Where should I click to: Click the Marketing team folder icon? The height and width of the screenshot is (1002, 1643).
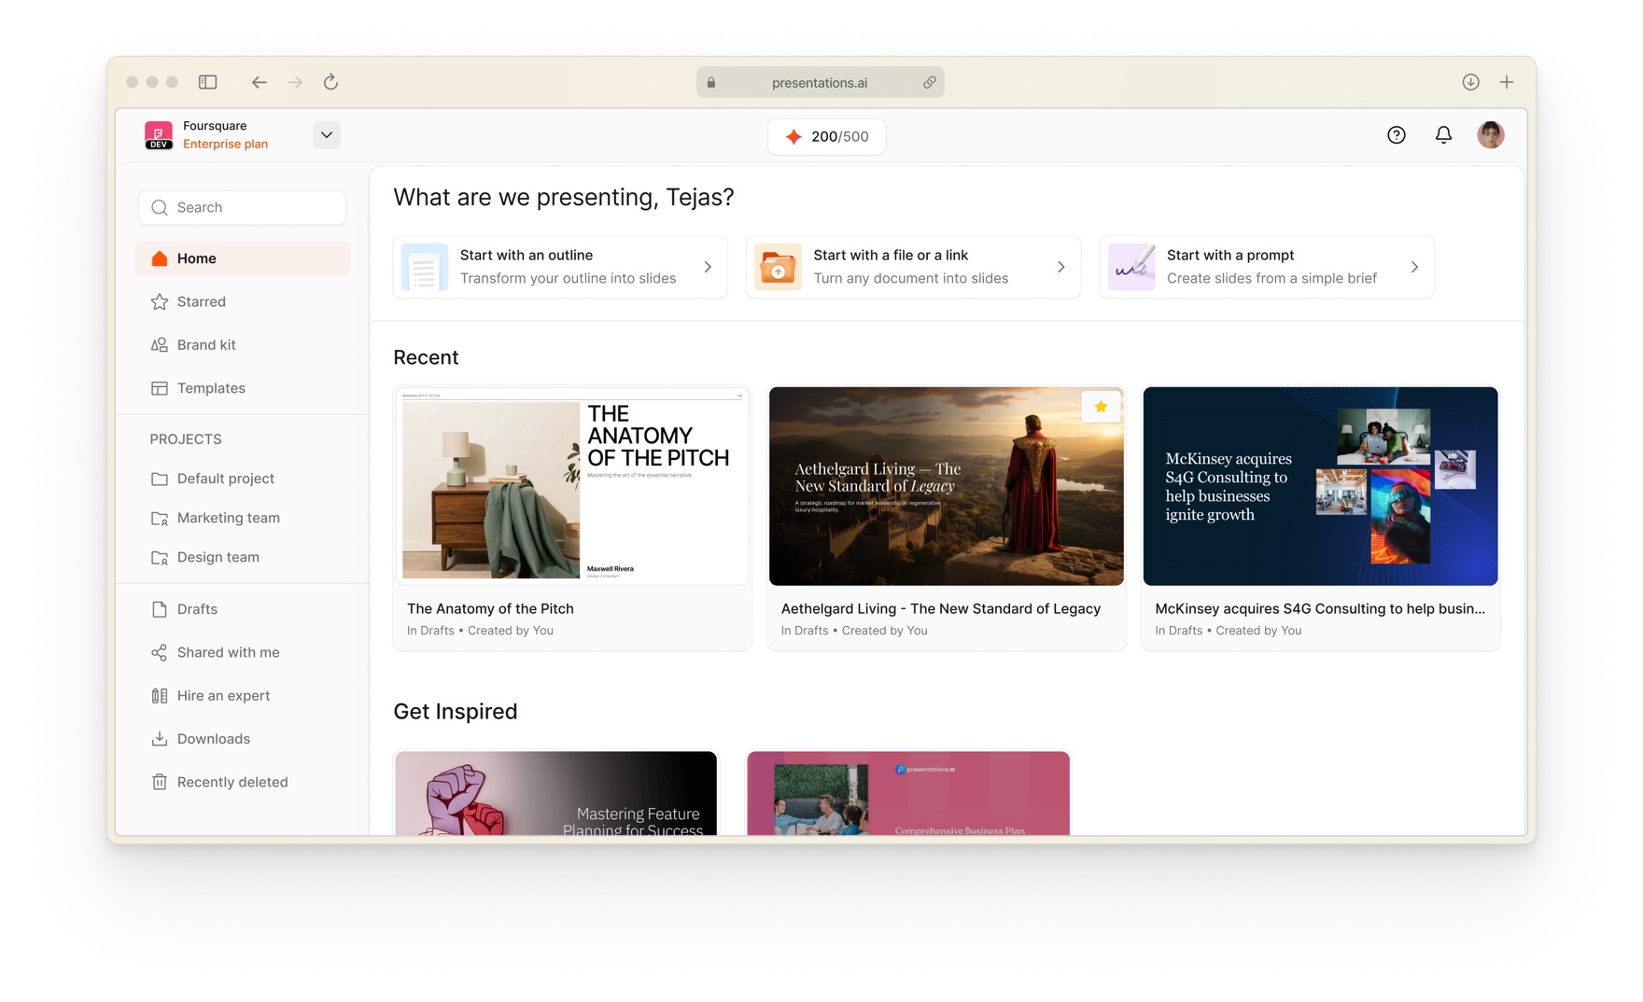(160, 518)
